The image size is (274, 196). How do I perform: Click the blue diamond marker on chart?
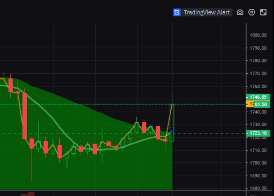coord(172,132)
